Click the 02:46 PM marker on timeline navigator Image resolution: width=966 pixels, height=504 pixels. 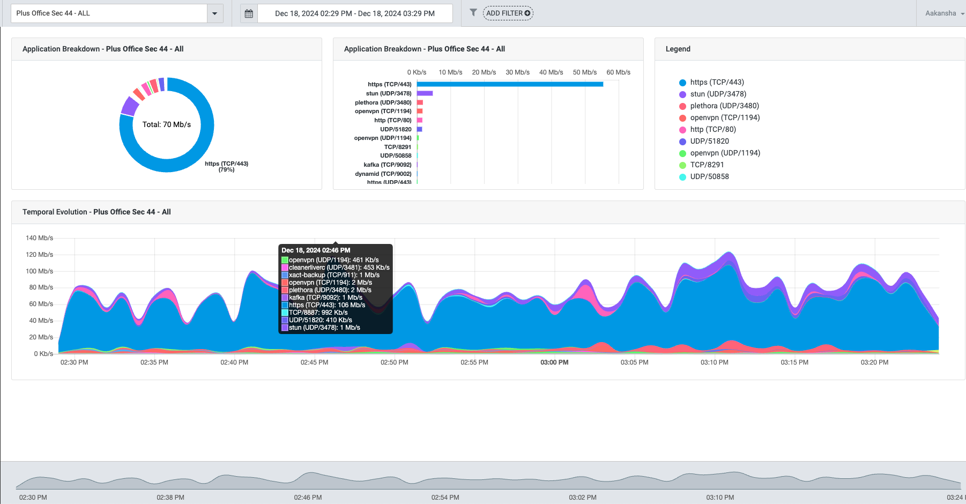click(x=308, y=497)
